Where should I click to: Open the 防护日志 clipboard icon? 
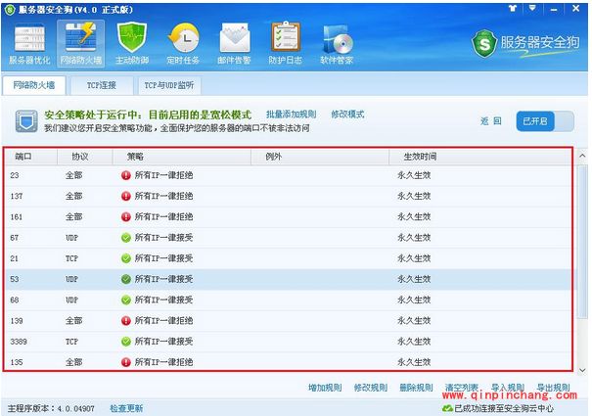coord(286,44)
